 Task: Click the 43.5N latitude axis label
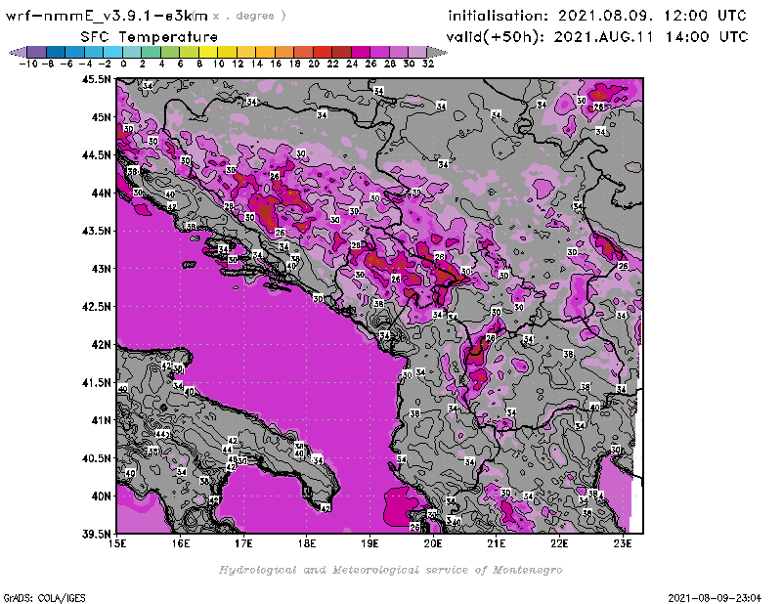click(x=96, y=231)
